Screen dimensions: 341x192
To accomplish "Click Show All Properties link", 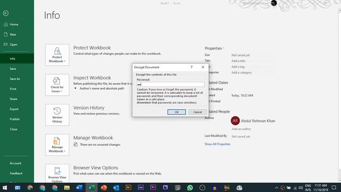I will click(x=217, y=144).
